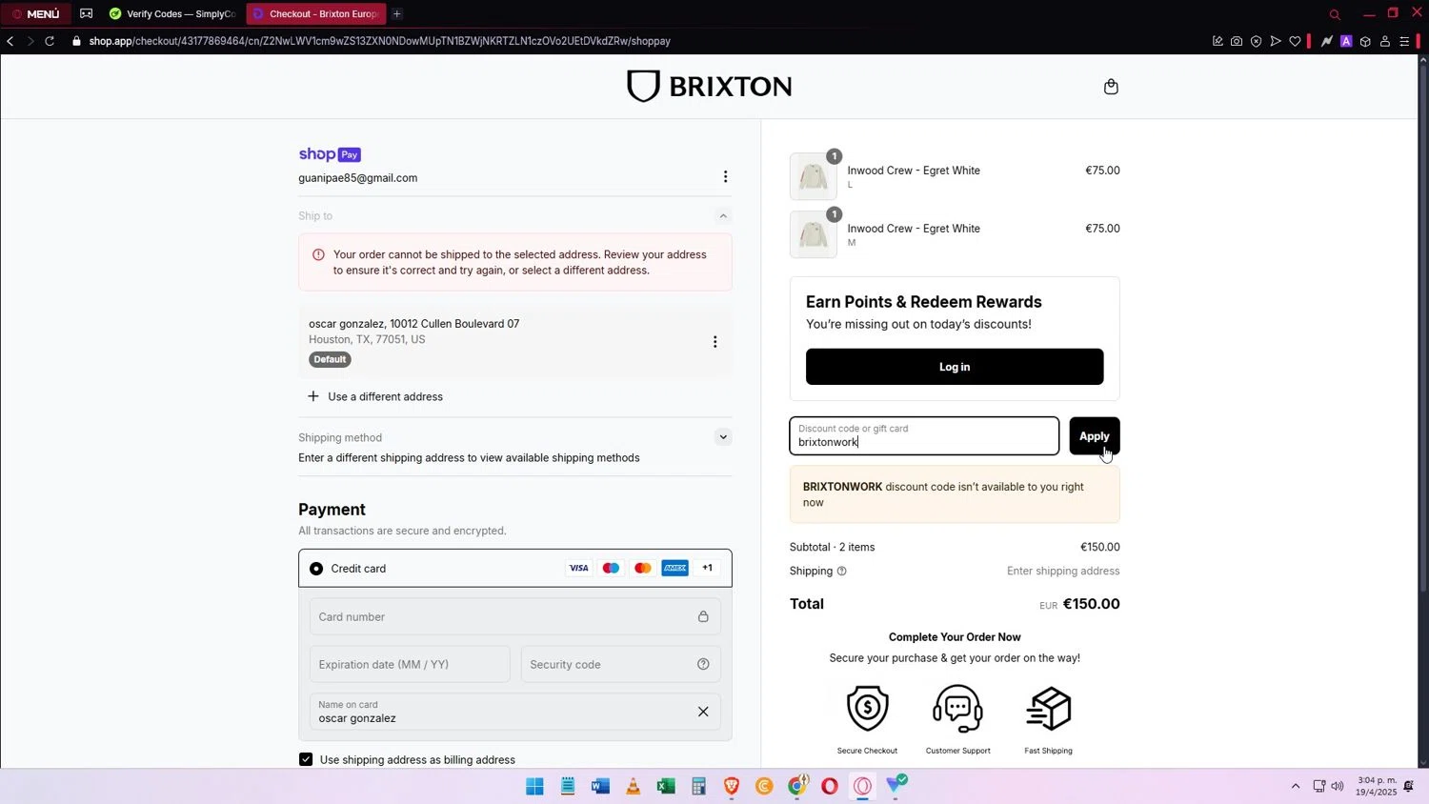This screenshot has height=804, width=1429.
Task: Launch Word from taskbar
Action: 600,786
